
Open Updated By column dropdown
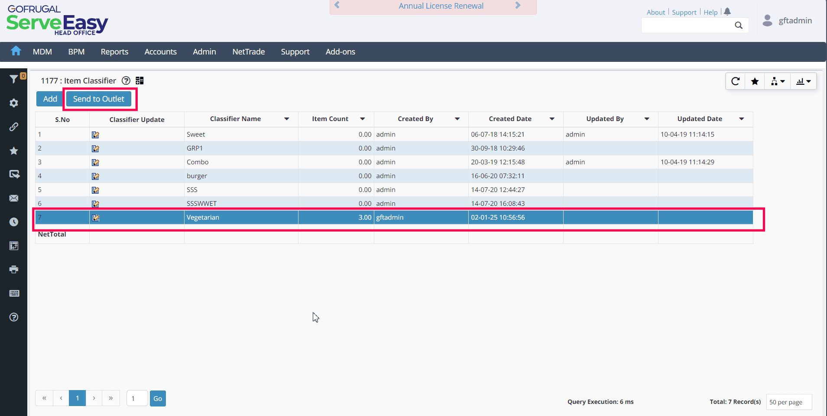(647, 119)
